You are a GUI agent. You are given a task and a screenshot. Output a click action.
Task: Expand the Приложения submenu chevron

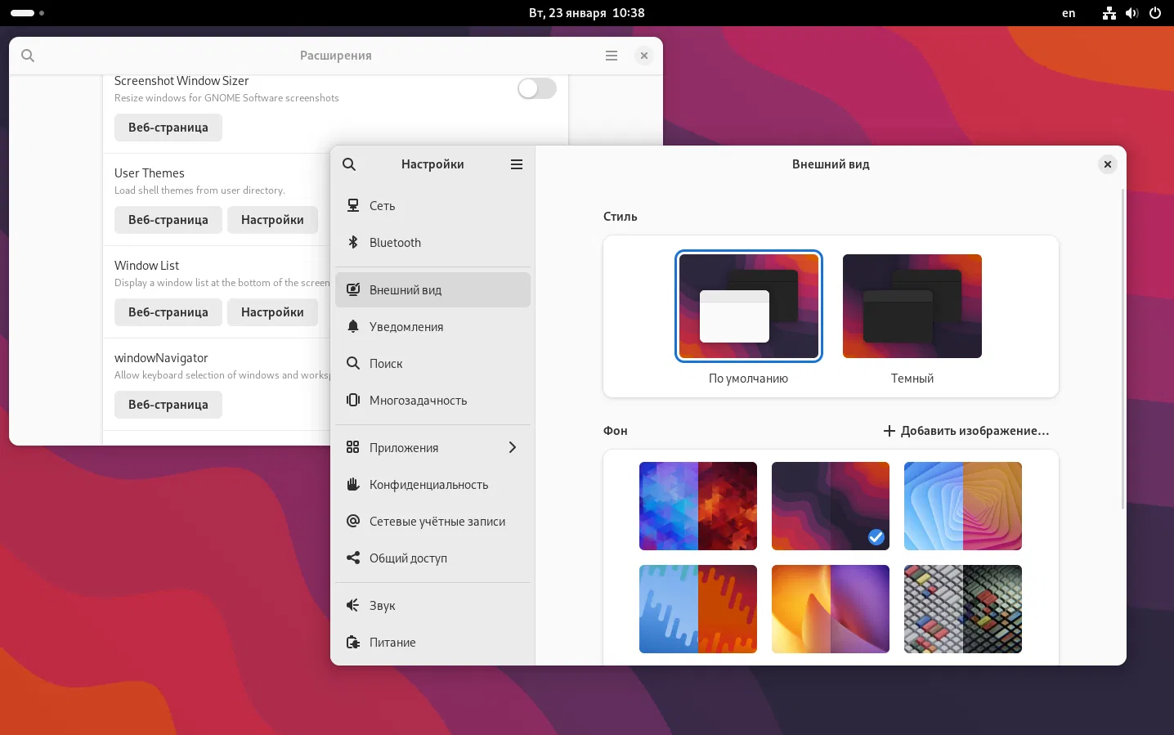point(513,448)
